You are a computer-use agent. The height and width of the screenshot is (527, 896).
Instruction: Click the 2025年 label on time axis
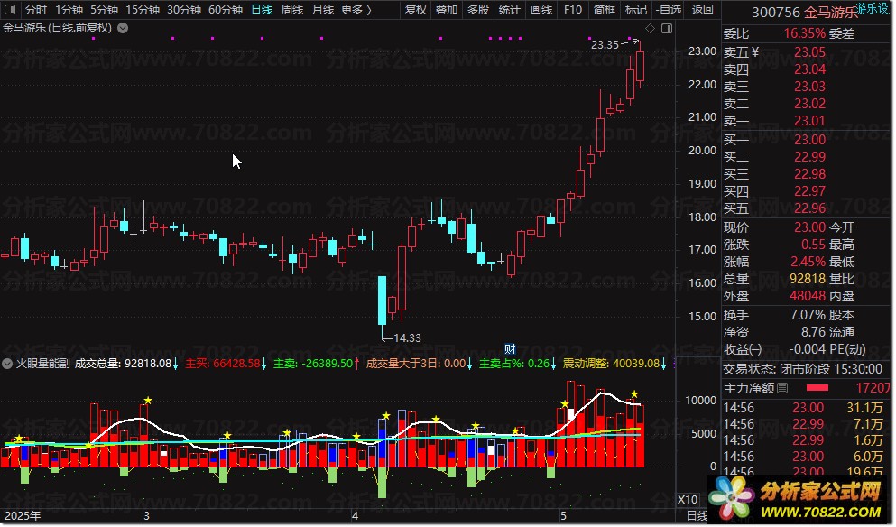pos(23,515)
